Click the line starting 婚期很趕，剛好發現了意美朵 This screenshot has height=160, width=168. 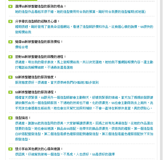click(84, 27)
